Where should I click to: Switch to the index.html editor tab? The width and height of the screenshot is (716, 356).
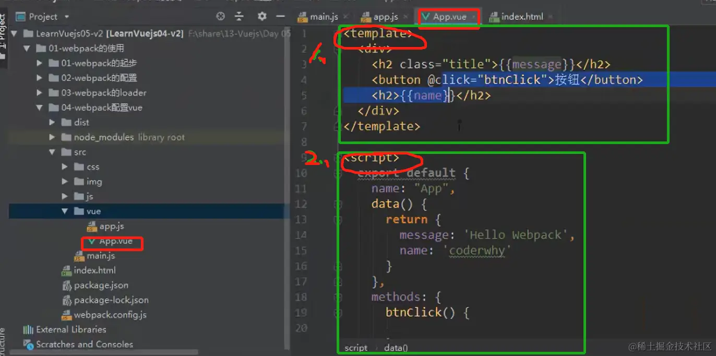coord(522,17)
